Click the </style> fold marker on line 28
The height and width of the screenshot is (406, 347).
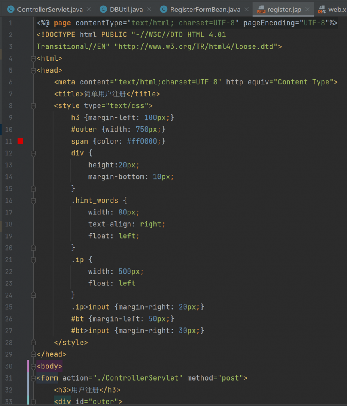[33, 342]
